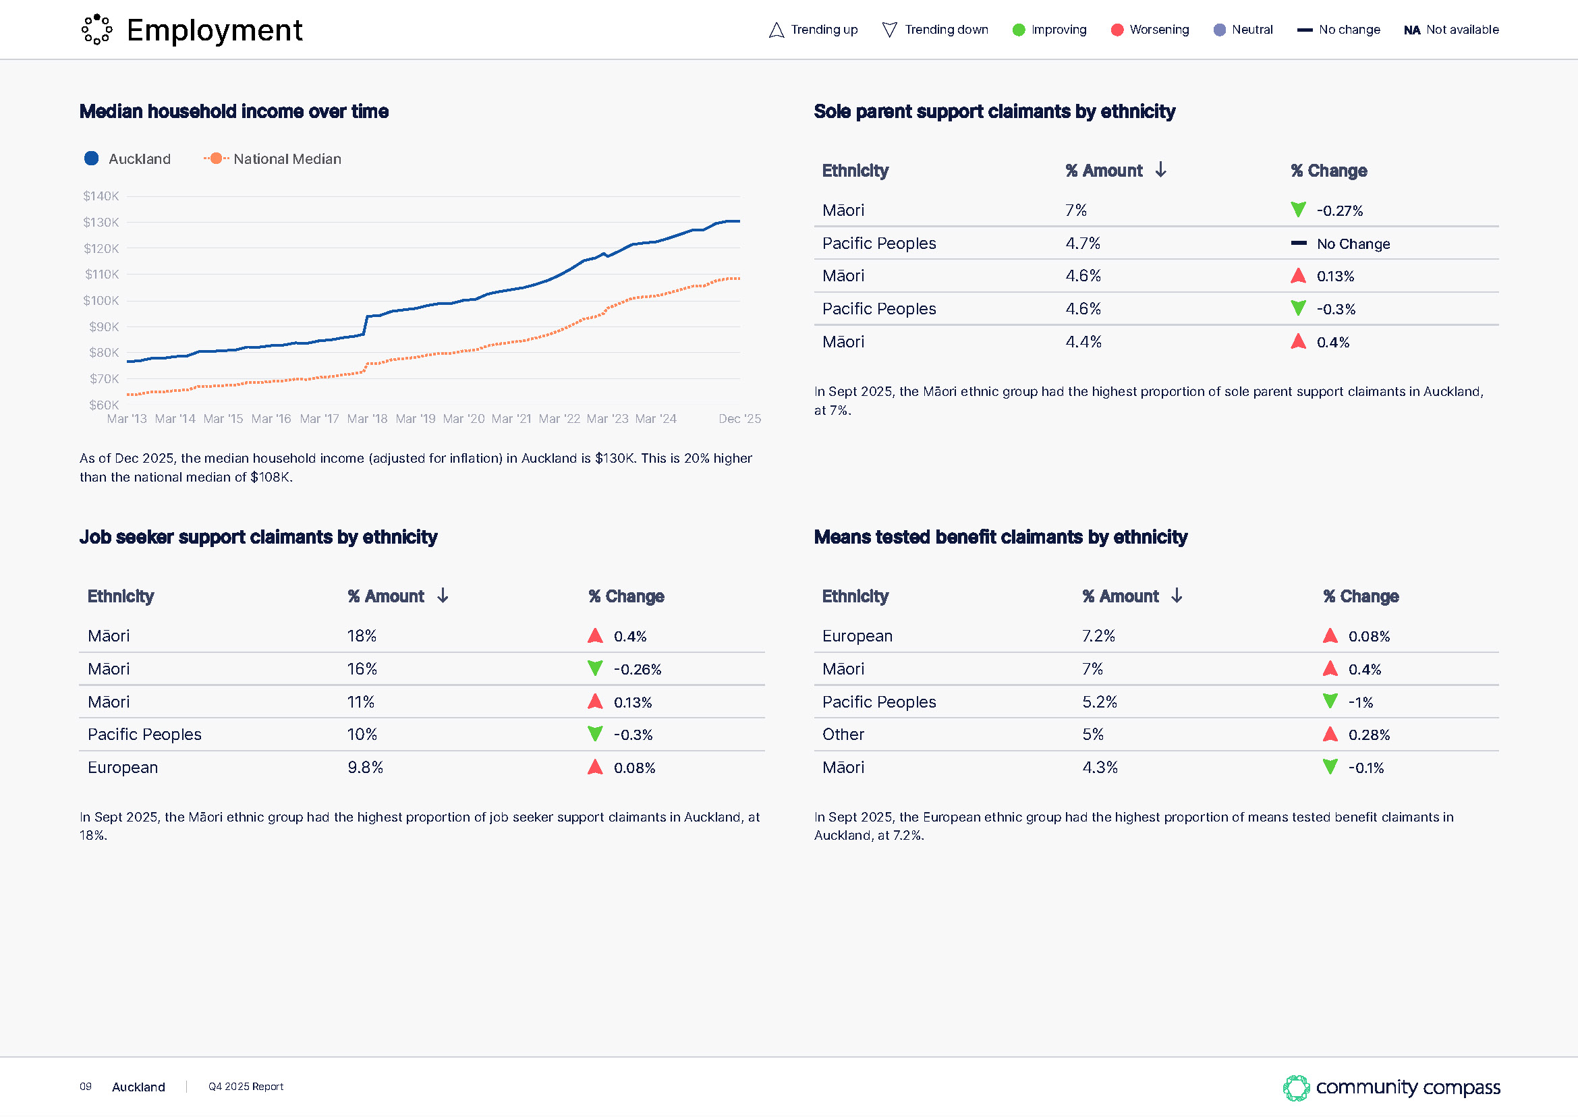Click green down arrow beside -0.26% in Job seeker
Image resolution: width=1578 pixels, height=1117 pixels.
(x=595, y=668)
